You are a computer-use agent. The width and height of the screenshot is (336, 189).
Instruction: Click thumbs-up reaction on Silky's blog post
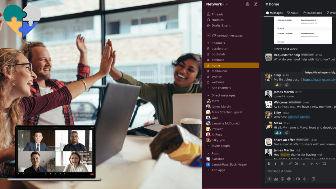278,85
